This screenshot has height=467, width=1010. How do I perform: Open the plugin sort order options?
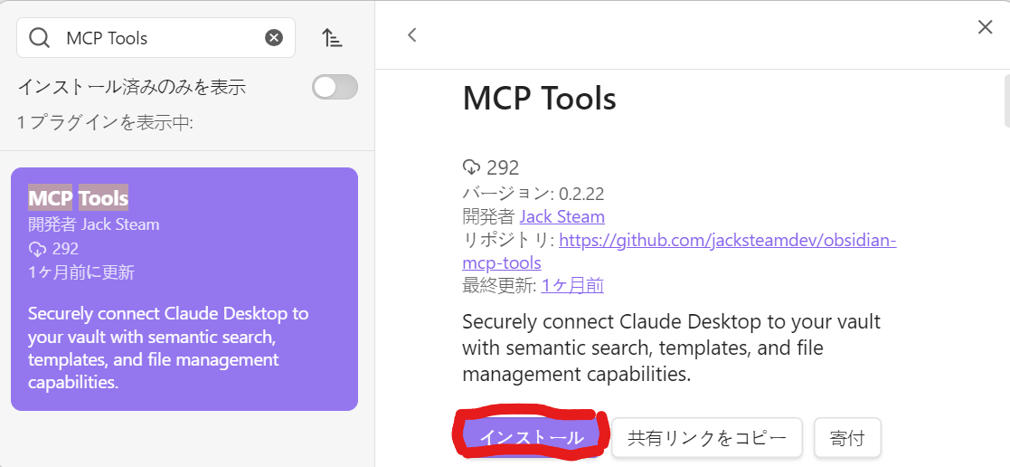[x=333, y=38]
